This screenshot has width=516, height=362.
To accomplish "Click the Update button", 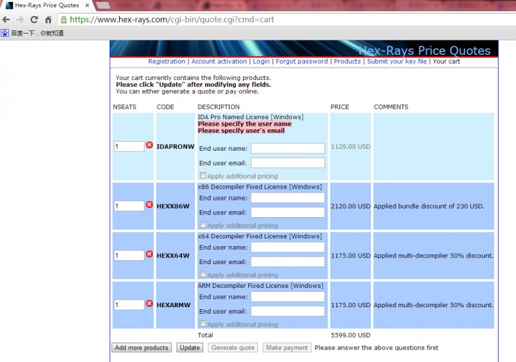I will coord(190,348).
